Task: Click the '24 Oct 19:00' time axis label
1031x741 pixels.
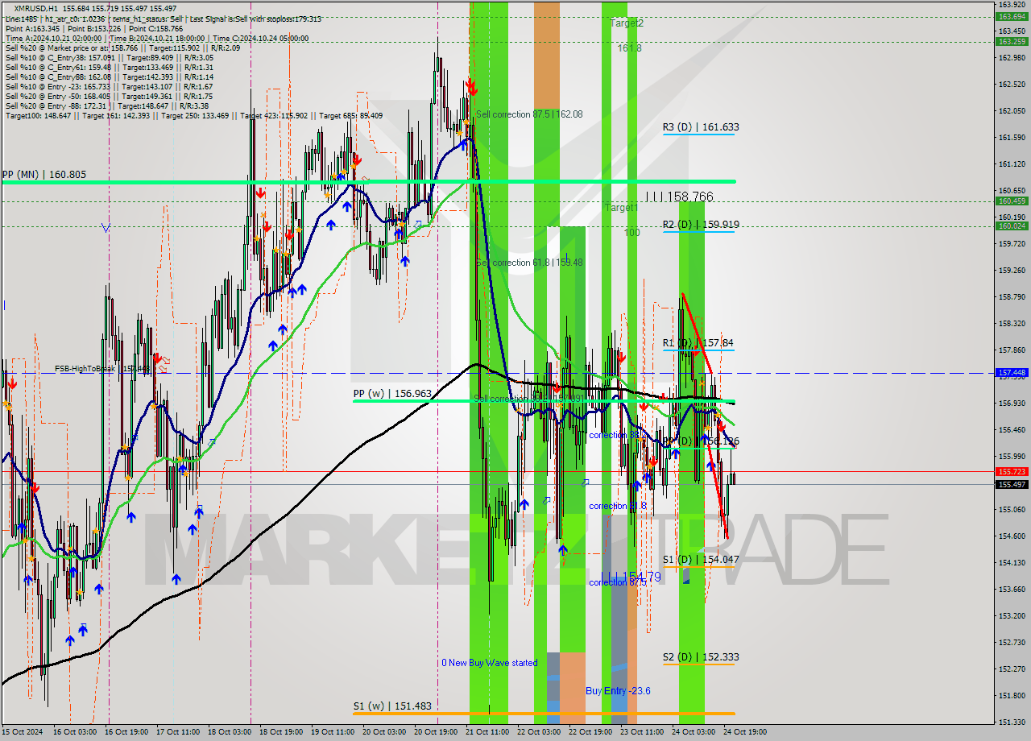Action: 745,732
